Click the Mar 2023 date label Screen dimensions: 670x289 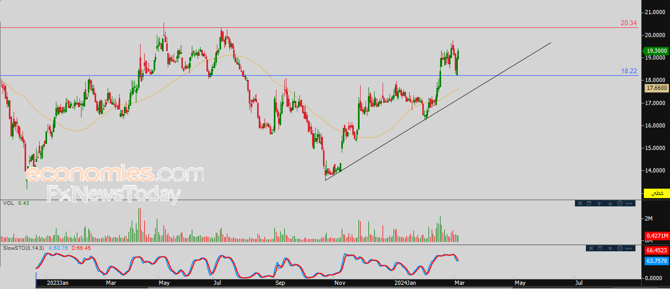pyautogui.click(x=111, y=283)
